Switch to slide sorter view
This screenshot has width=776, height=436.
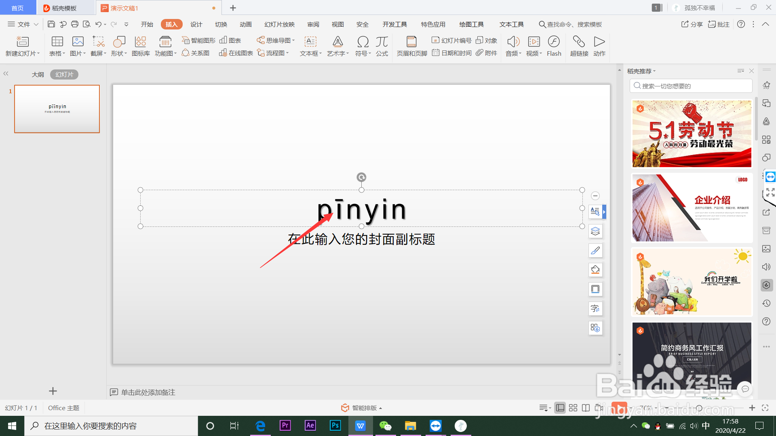click(x=573, y=408)
